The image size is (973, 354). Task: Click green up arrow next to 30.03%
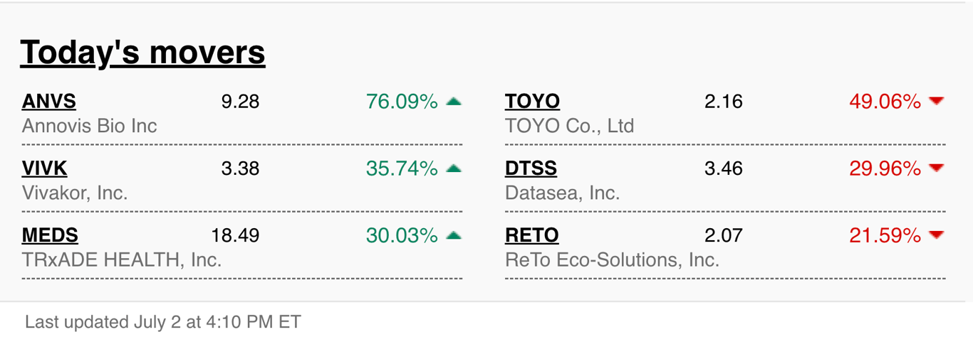(454, 235)
